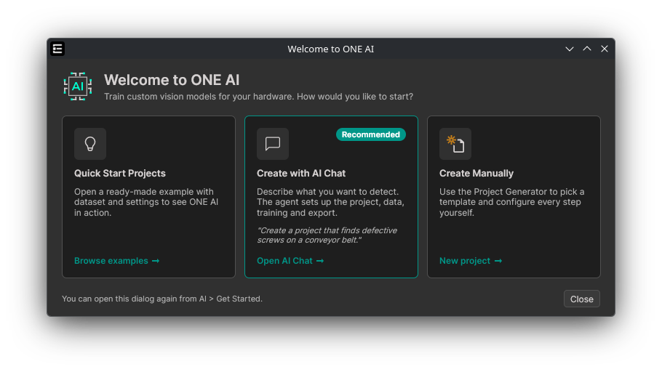
Task: Select the Quick Start Projects heading
Action: 120,174
